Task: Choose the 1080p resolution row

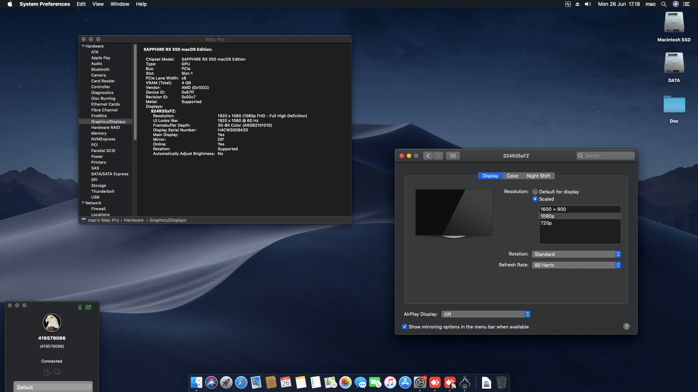Action: 580,216
